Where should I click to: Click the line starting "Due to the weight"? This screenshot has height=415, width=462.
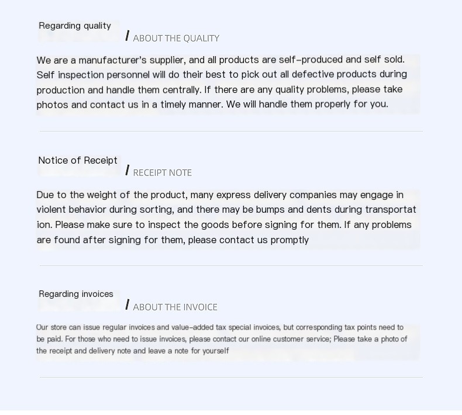coord(219,195)
